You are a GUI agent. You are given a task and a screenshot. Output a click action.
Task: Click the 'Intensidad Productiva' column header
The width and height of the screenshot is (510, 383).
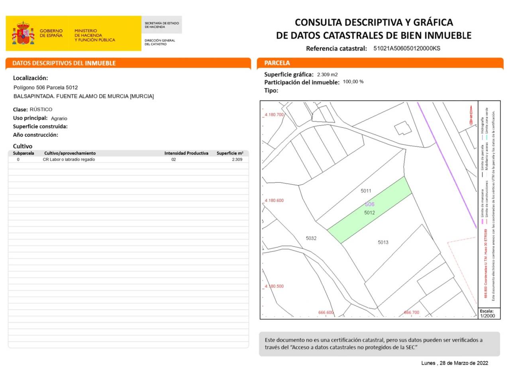pos(186,153)
